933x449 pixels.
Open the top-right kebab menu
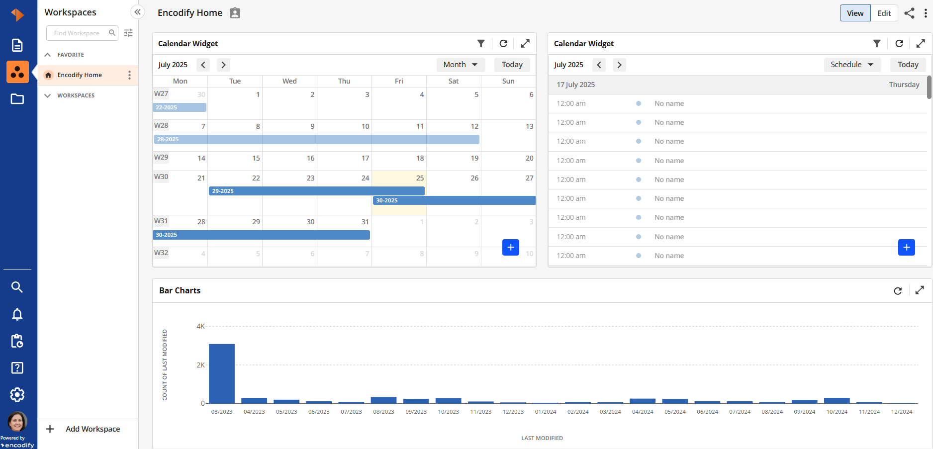[926, 13]
